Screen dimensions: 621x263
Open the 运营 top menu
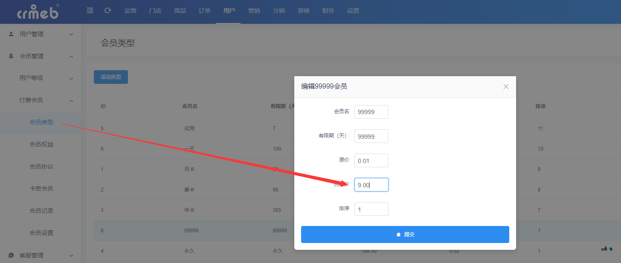point(131,11)
